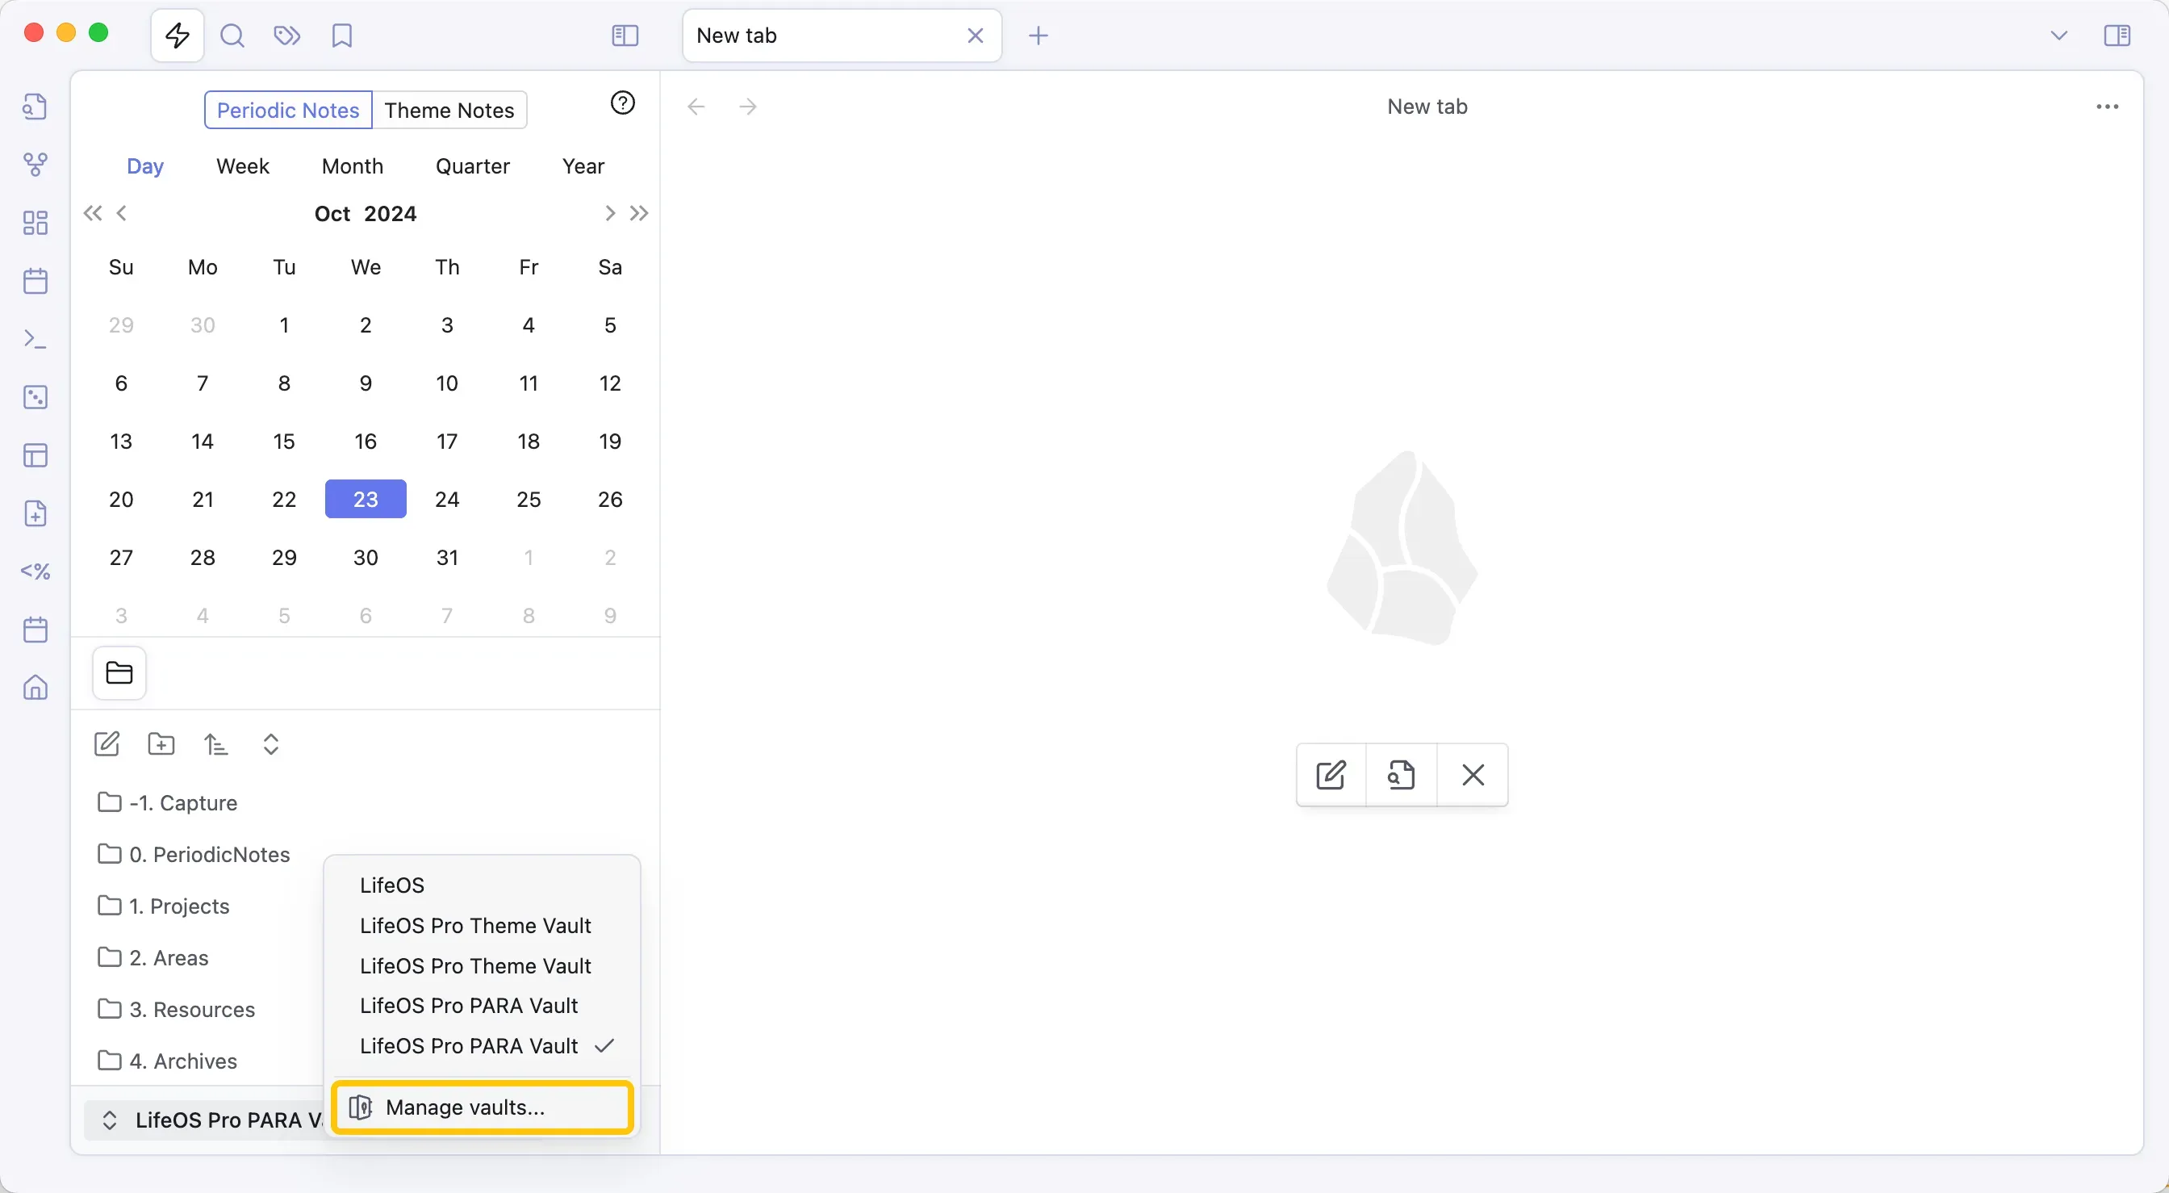Switch to Periodic Notes tab
Image resolution: width=2169 pixels, height=1193 pixels.
(x=288, y=111)
